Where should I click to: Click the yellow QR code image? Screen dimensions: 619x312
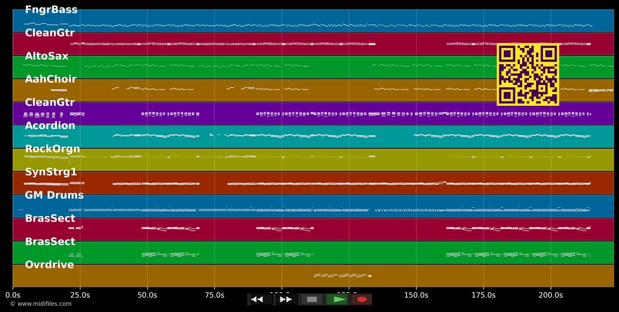pos(528,75)
